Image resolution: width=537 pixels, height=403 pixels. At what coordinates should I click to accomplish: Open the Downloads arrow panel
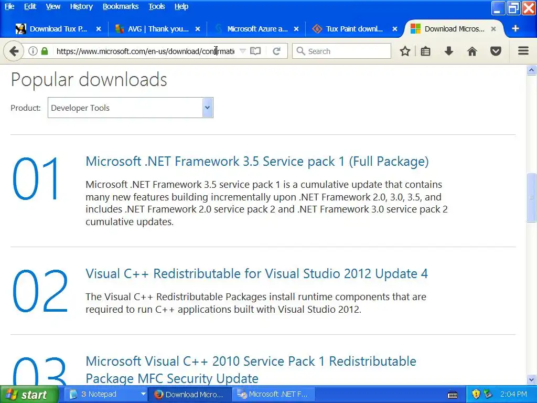click(x=449, y=51)
